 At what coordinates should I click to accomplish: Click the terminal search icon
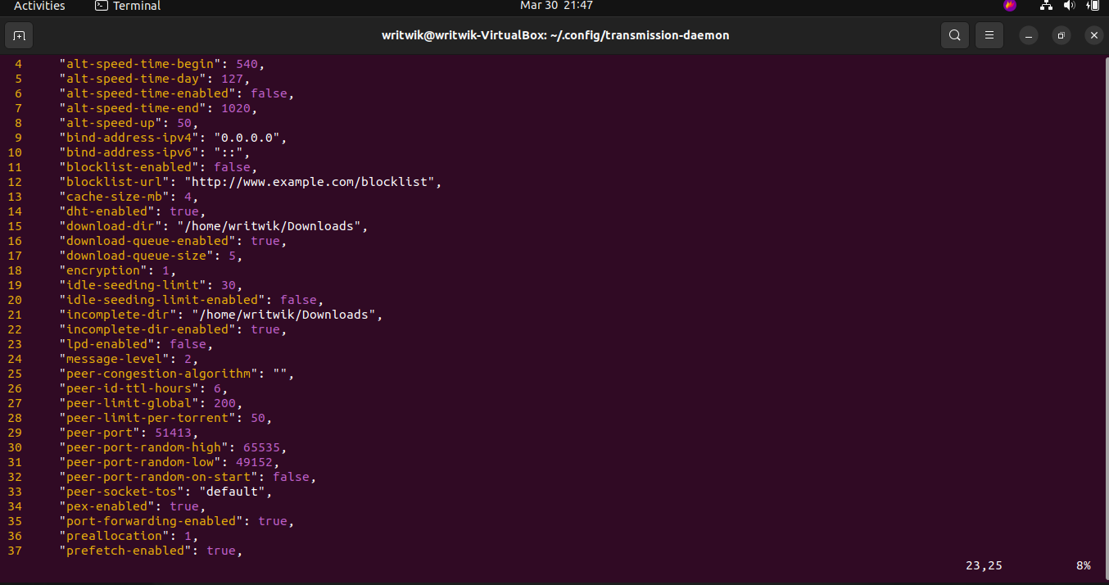tap(954, 35)
